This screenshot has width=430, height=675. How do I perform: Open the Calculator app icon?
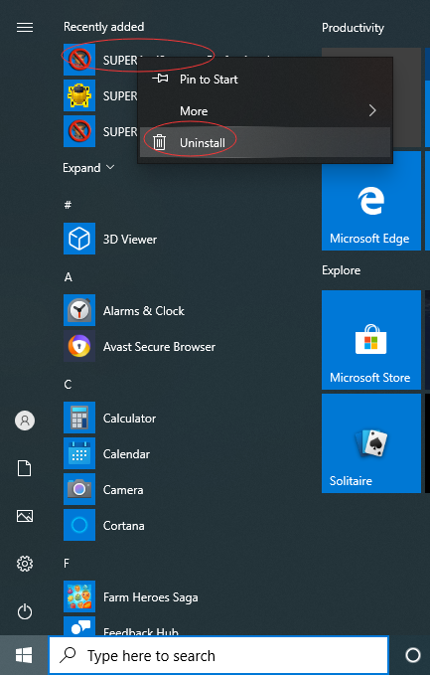click(79, 418)
